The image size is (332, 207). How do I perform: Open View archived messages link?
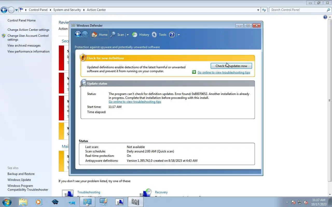24,46
